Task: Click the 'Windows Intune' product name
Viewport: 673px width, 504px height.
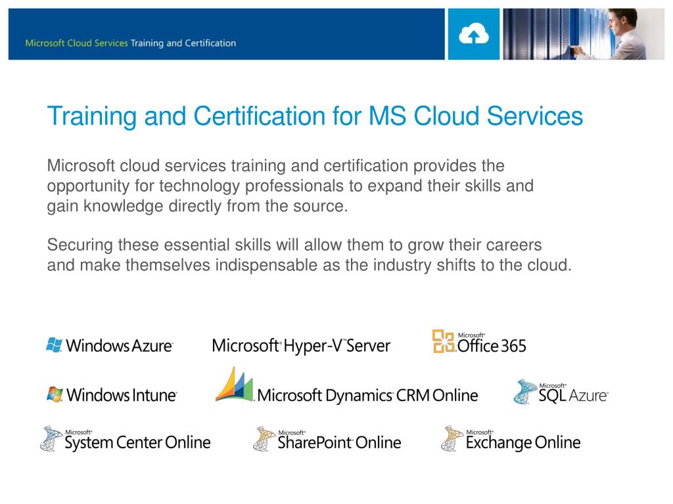Action: point(122,395)
